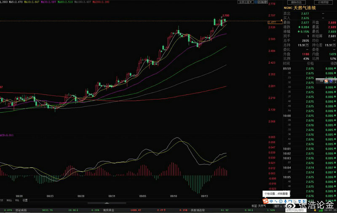This screenshot has width=337, height=213.
Task: Click the 现货黄金 ticker in status bar
Action: (x=111, y=210)
